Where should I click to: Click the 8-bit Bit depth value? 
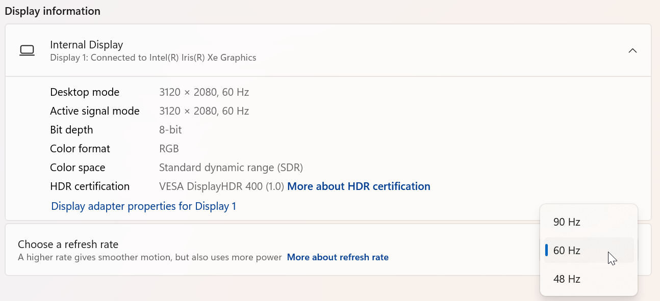pyautogui.click(x=170, y=130)
